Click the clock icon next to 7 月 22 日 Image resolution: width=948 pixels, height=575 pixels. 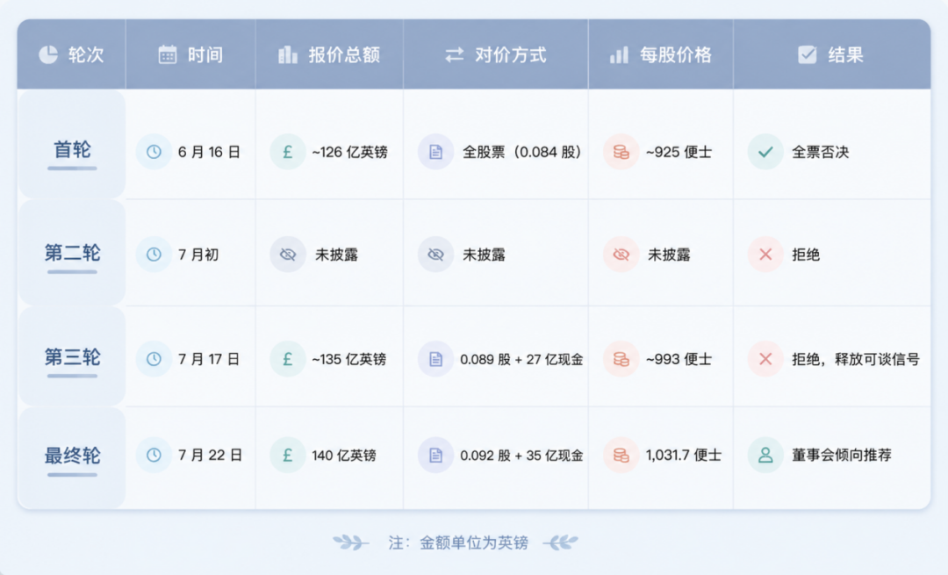coord(154,455)
